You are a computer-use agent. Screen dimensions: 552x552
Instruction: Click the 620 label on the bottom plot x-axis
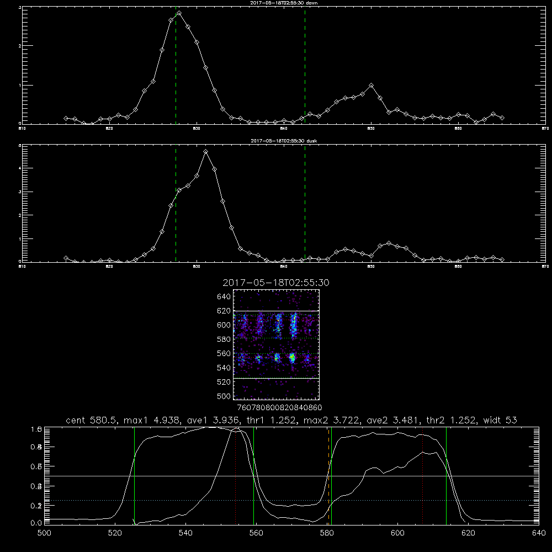(x=468, y=533)
